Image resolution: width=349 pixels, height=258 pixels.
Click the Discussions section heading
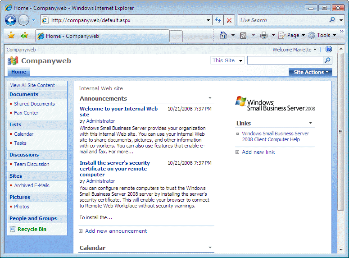[24, 155]
